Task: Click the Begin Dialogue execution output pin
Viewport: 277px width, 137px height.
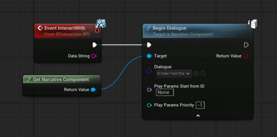Action: pos(246,45)
